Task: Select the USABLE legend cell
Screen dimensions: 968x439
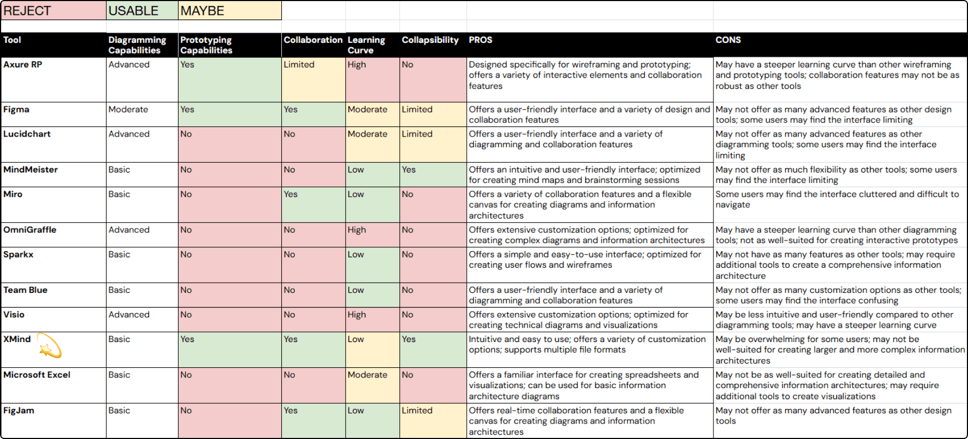Action: [x=142, y=11]
